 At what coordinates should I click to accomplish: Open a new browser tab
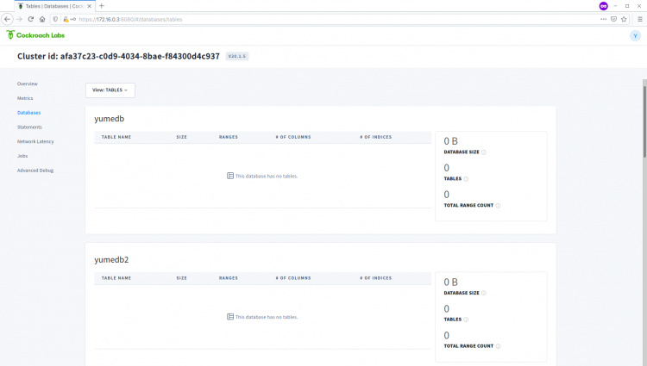102,5
